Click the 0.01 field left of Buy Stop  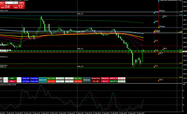[69, 79]
